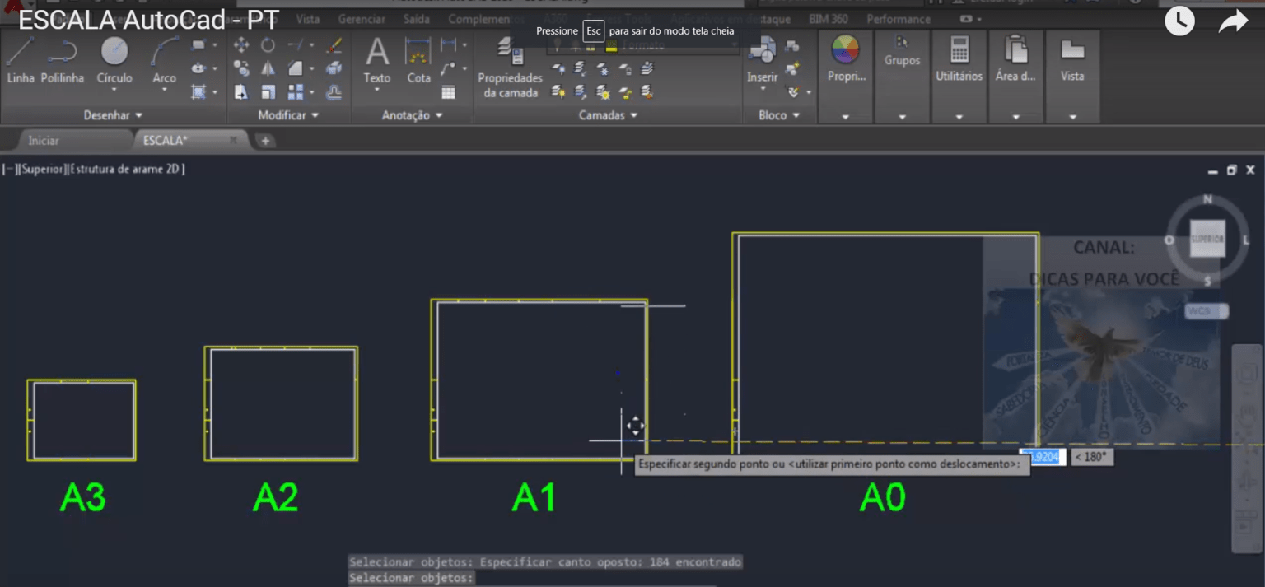The height and width of the screenshot is (587, 1265).
Task: Select the Círculo drawing tool
Action: tap(114, 60)
